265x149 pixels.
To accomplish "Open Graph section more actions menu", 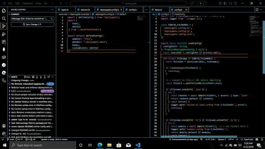I will tap(53, 77).
